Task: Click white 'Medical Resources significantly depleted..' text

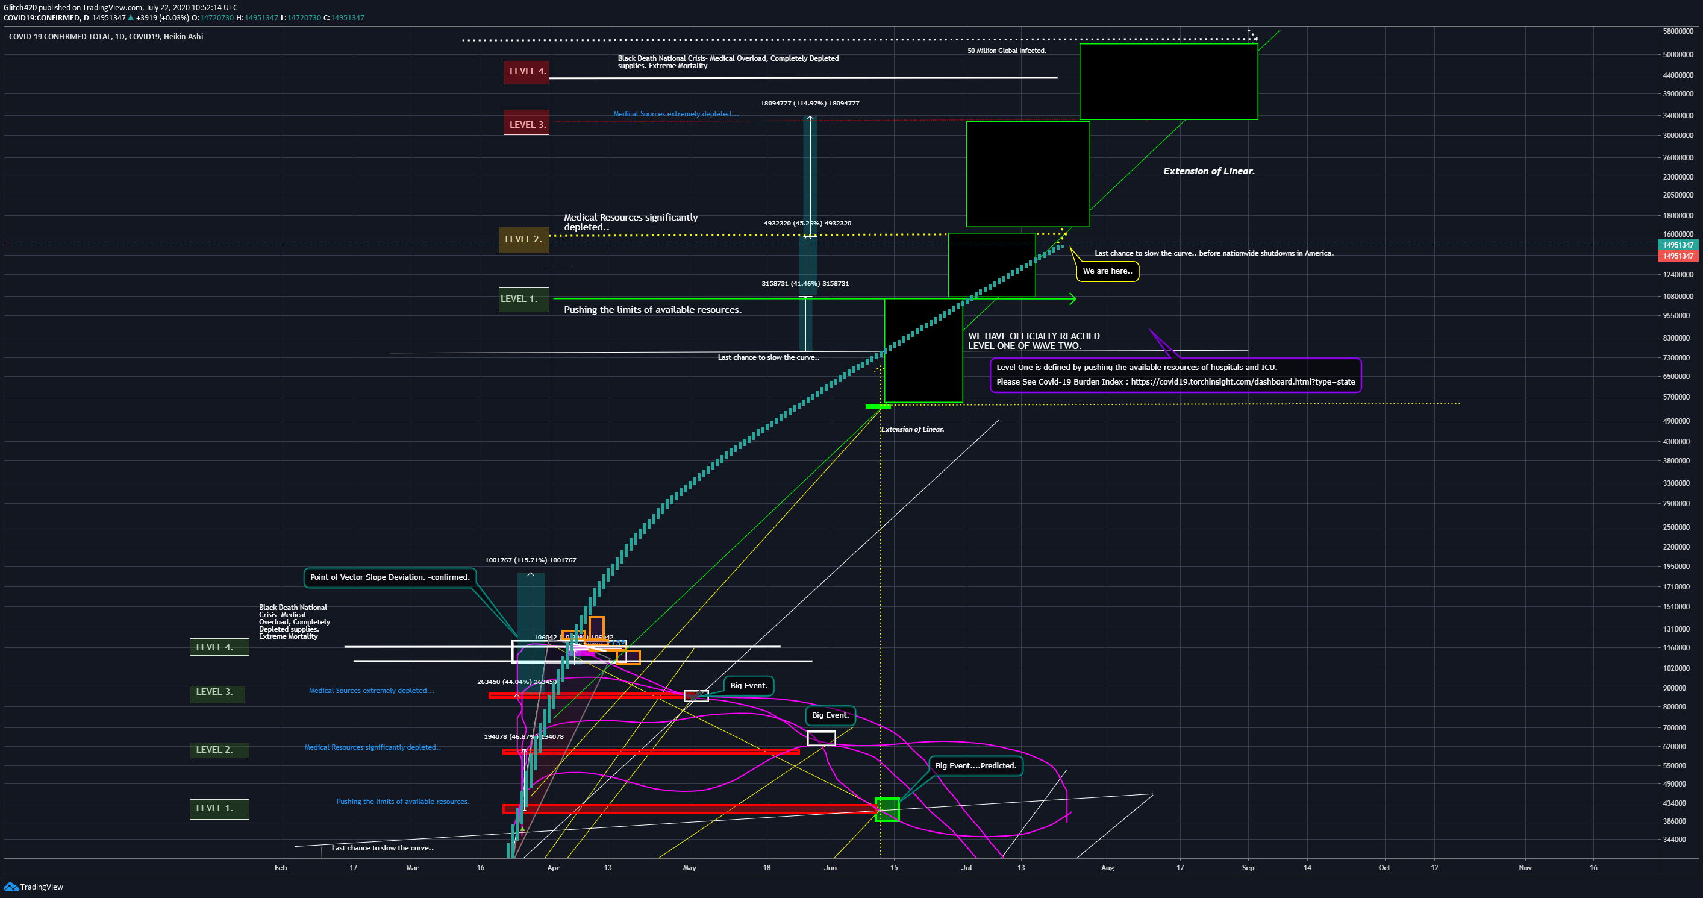Action: [630, 222]
